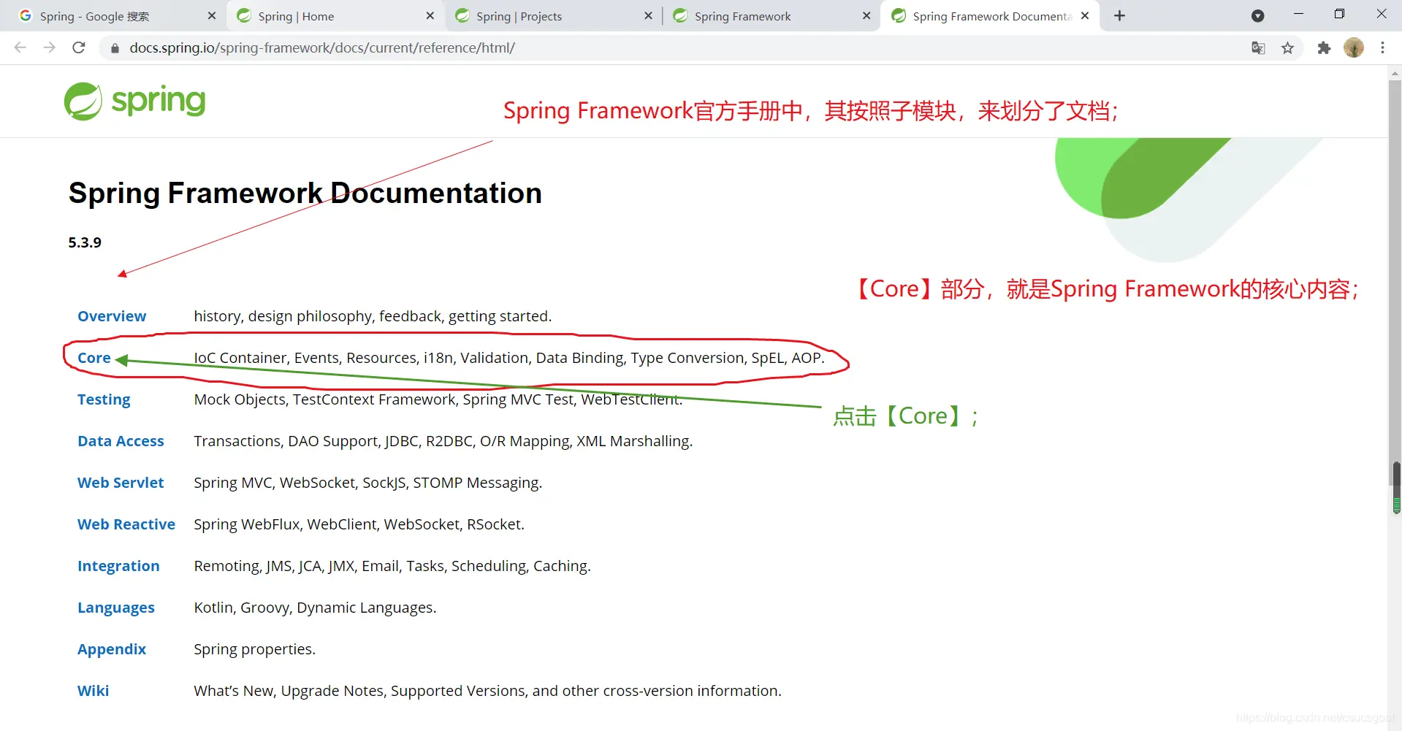Screen dimensions: 1402x731
Task: Open the Testing documentation link
Action: pos(104,399)
